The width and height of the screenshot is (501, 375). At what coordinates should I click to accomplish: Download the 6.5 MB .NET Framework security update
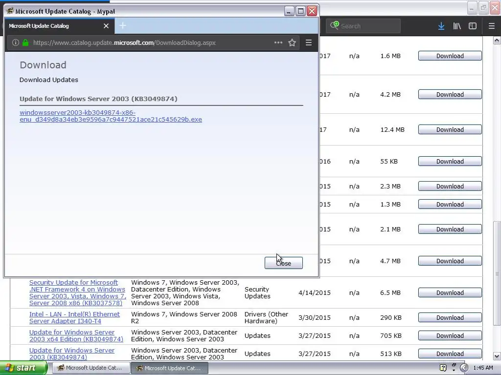450,293
